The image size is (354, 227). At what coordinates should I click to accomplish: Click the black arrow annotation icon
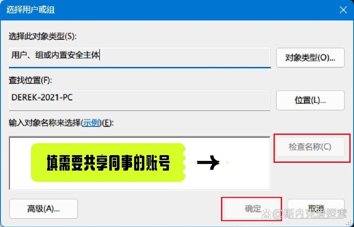pos(209,163)
